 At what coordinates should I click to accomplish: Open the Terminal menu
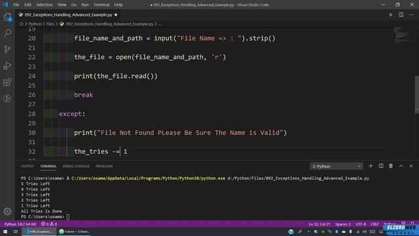pyautogui.click(x=101, y=5)
